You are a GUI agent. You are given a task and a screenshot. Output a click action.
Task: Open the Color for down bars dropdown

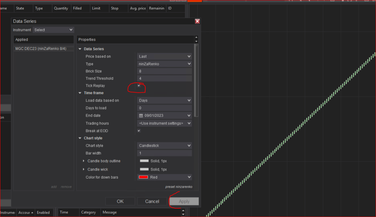(x=164, y=177)
